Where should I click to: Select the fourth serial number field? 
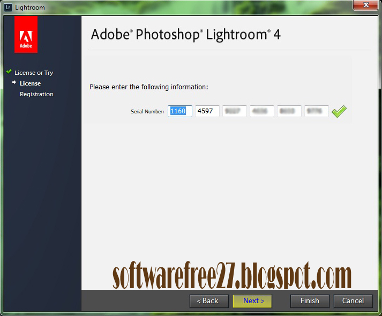tap(261, 111)
